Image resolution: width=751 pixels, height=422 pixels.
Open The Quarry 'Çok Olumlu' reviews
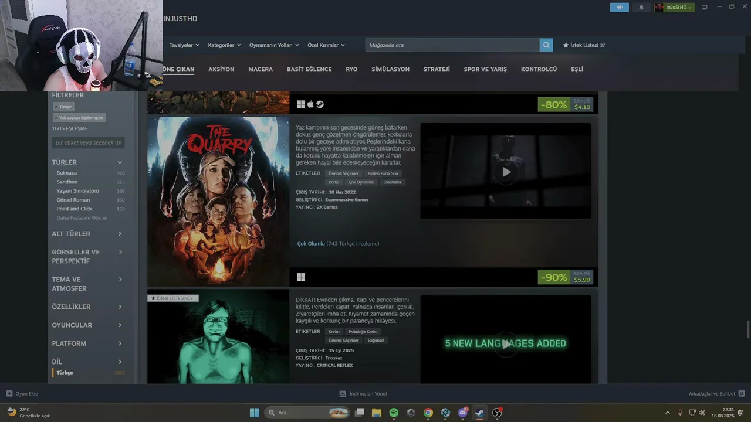pyautogui.click(x=338, y=244)
